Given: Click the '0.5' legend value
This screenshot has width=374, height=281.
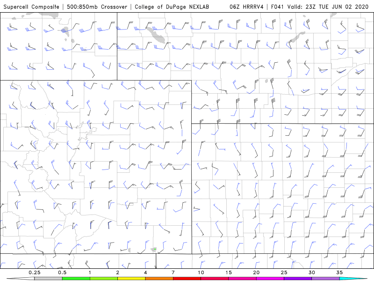Looking at the screenshot, I should pos(62,273).
